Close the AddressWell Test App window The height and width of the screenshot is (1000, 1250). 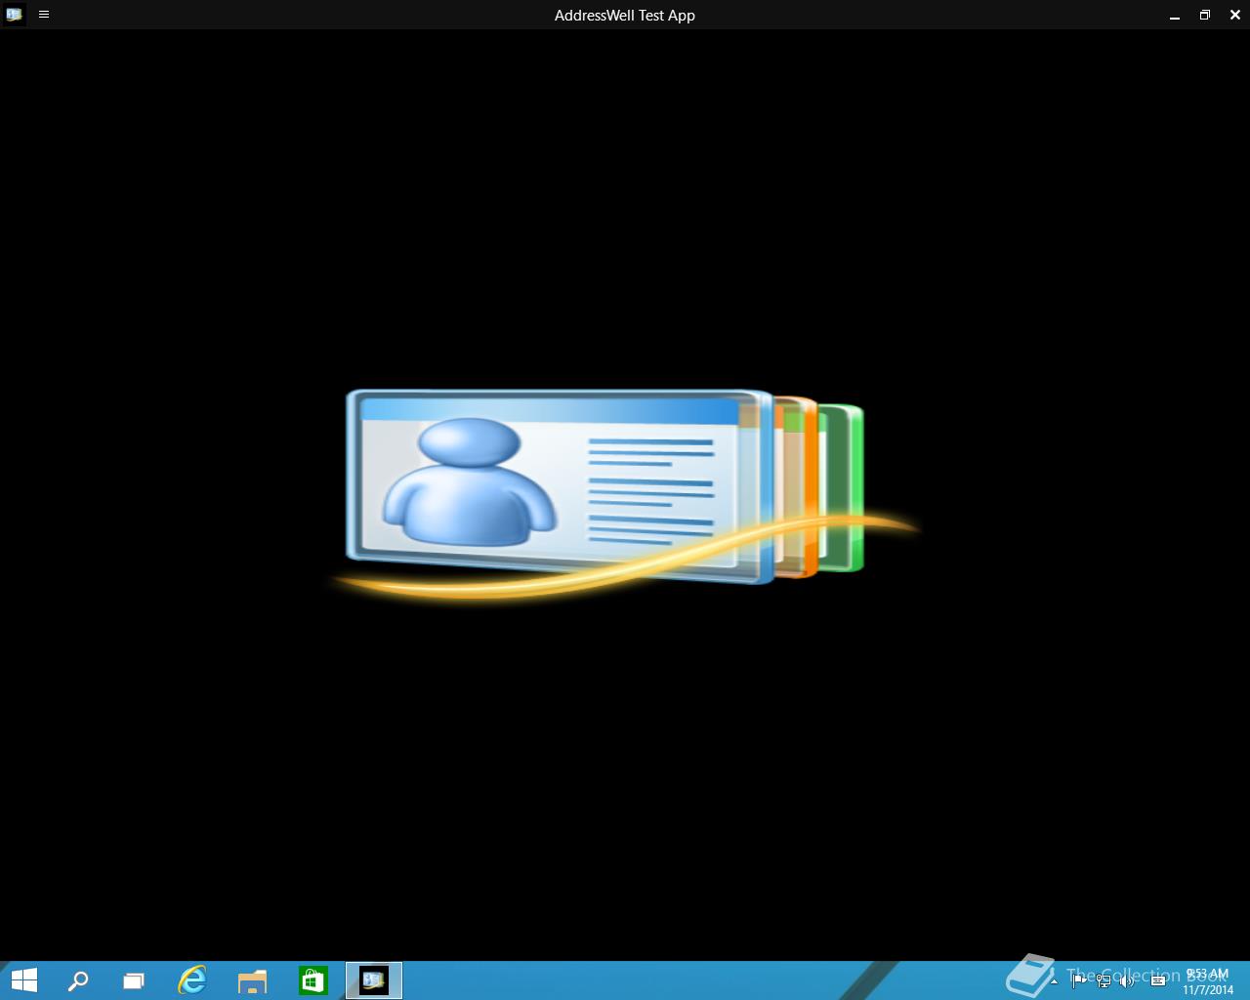click(1235, 15)
